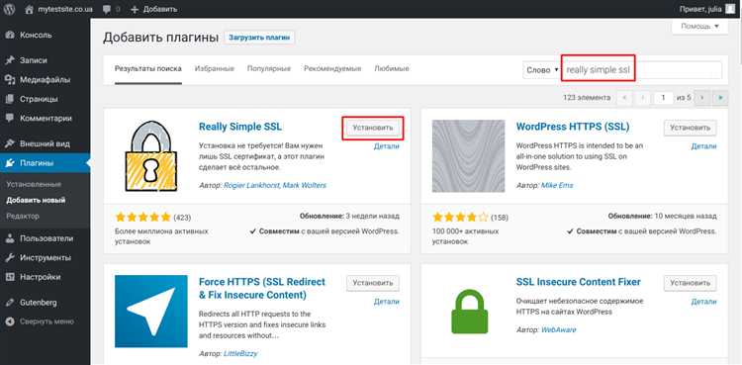742x365 pixels.
Task: Open Детали for Force HTTPS
Action: tap(387, 302)
